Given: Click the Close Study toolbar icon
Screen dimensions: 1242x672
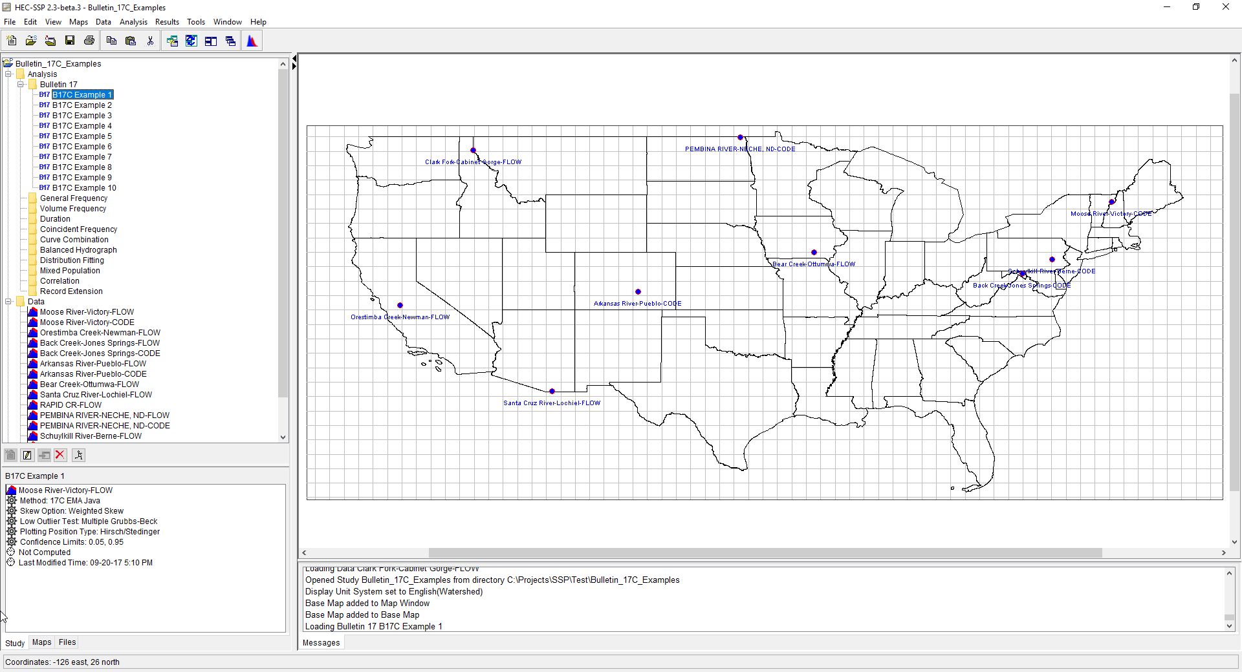Looking at the screenshot, I should point(50,41).
